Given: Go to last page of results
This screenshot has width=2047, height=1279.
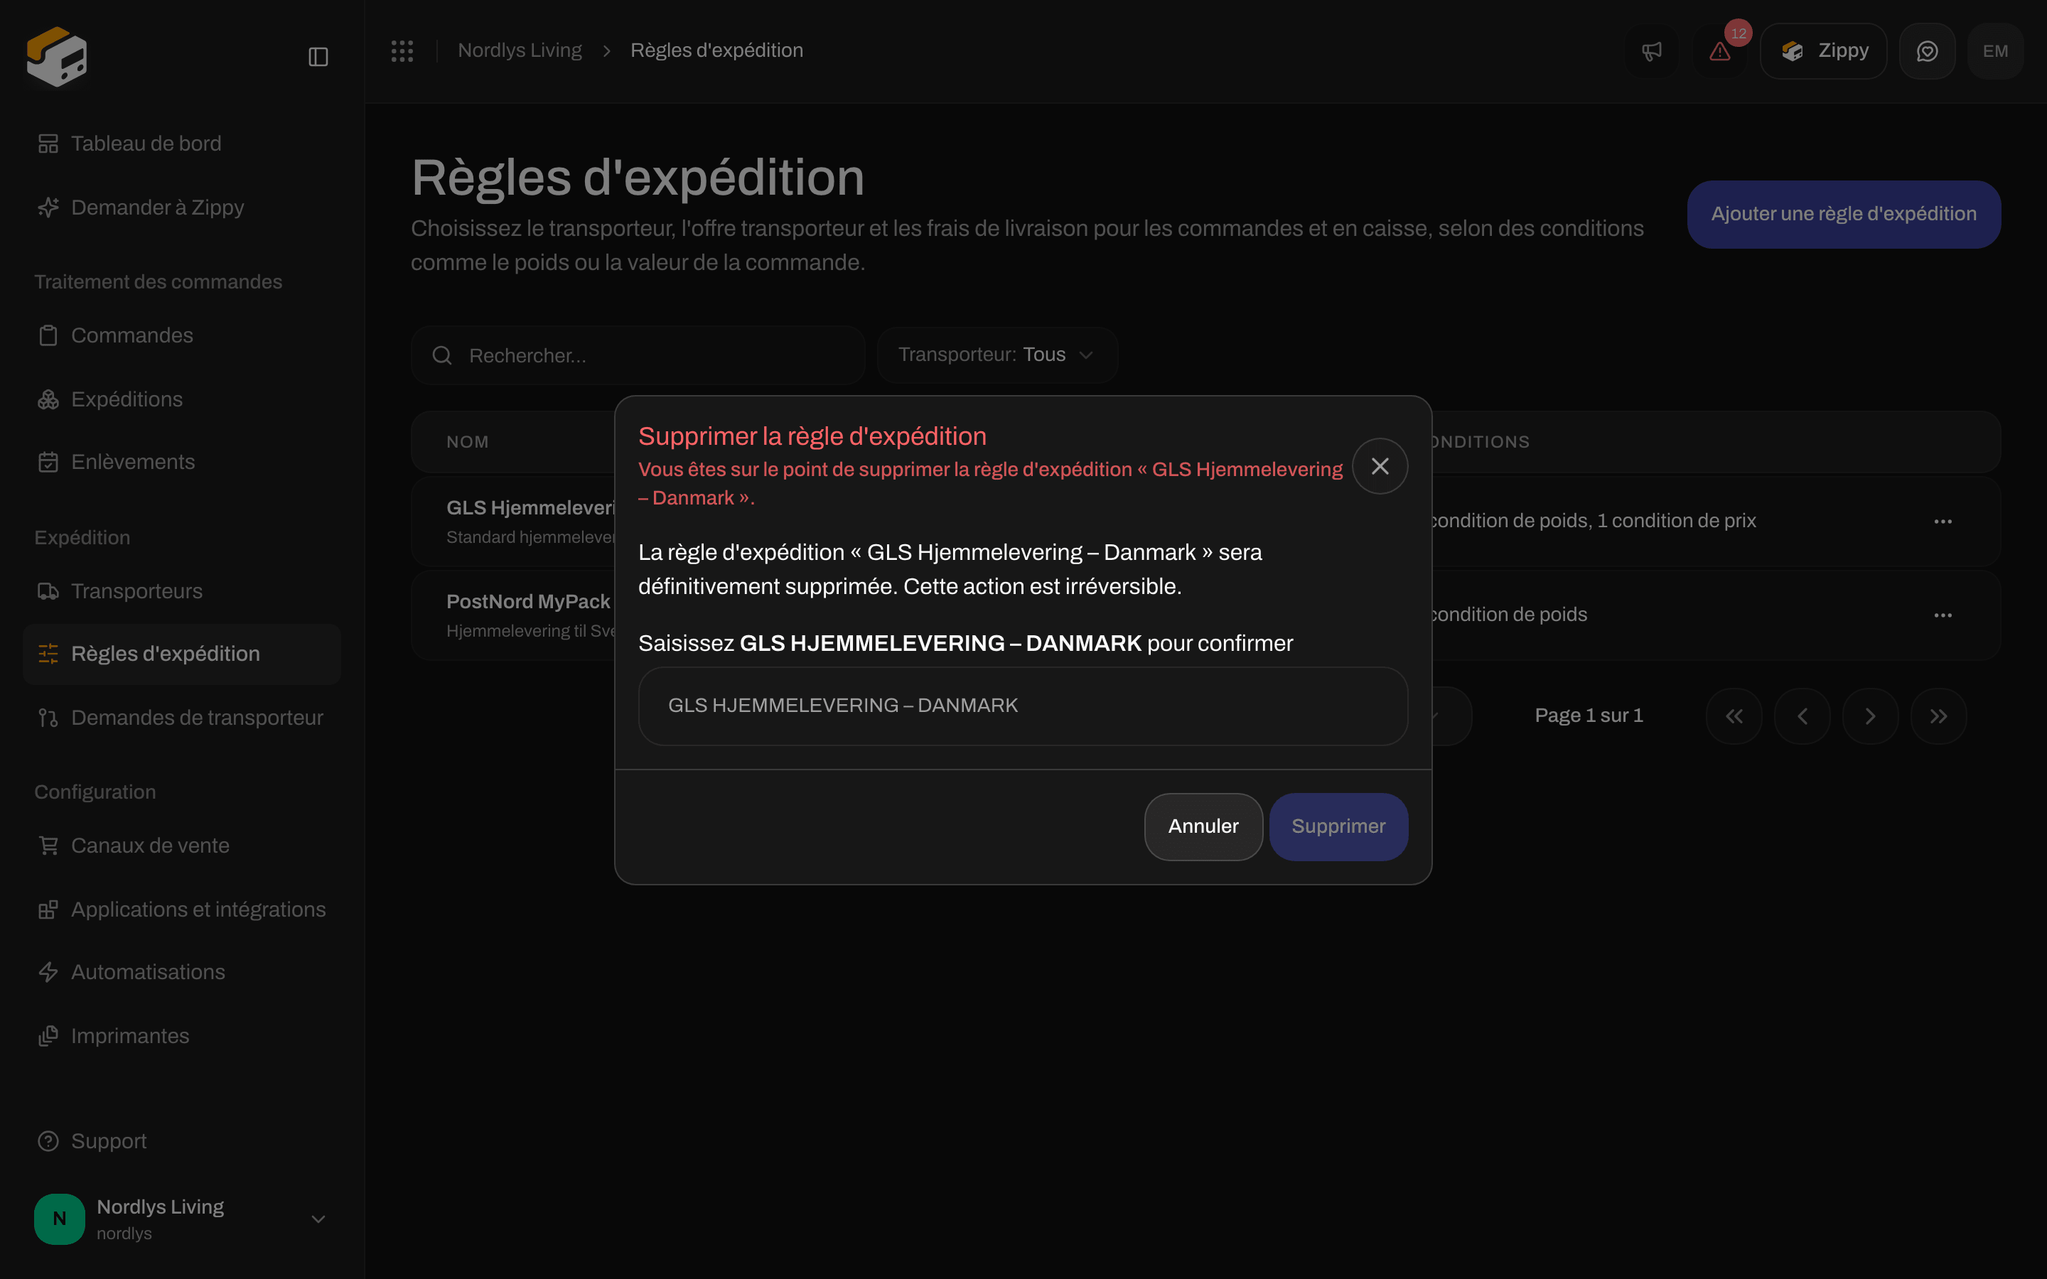Looking at the screenshot, I should pyautogui.click(x=1939, y=716).
